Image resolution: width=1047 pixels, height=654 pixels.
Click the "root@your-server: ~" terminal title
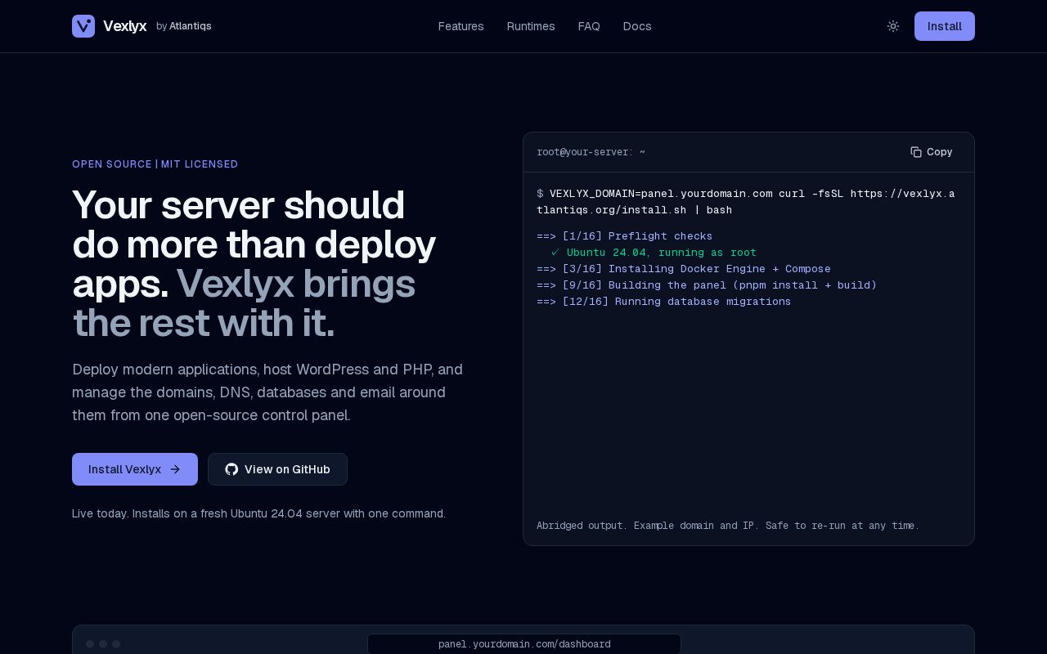[x=591, y=152]
